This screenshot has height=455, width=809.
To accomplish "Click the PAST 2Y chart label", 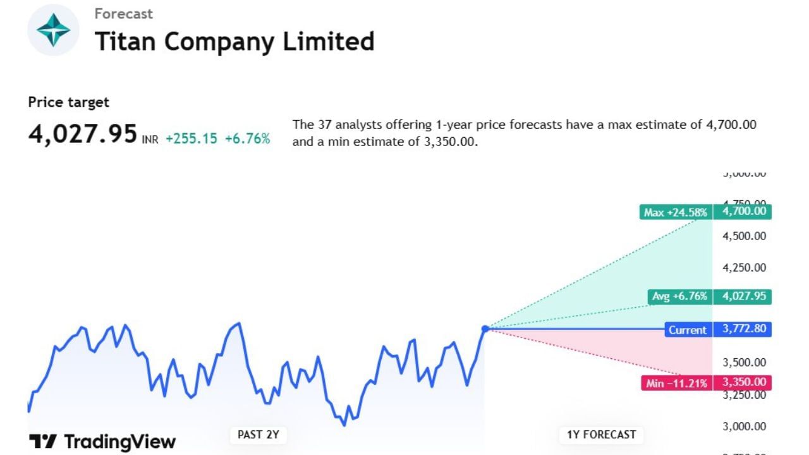I will (258, 434).
